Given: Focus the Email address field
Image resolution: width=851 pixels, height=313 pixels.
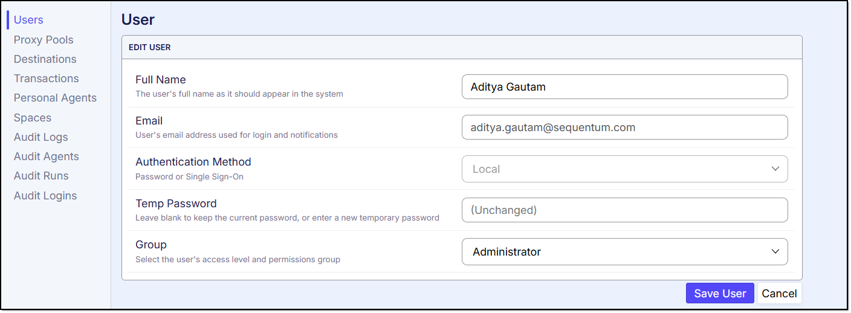Looking at the screenshot, I should 624,127.
